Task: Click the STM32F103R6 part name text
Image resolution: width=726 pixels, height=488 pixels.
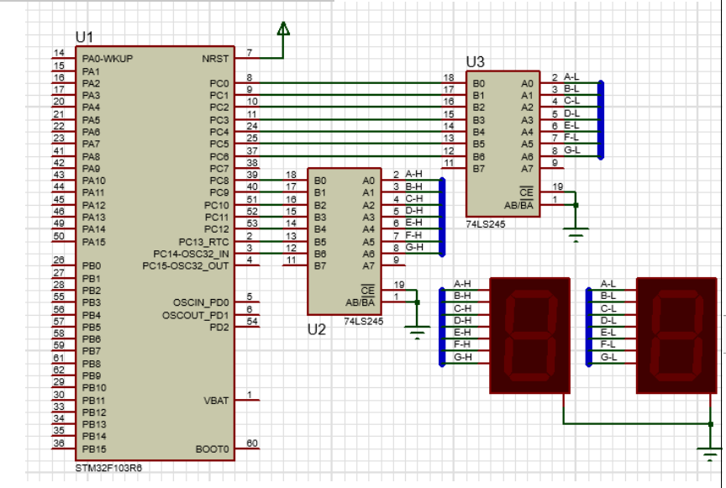Action: (x=108, y=468)
